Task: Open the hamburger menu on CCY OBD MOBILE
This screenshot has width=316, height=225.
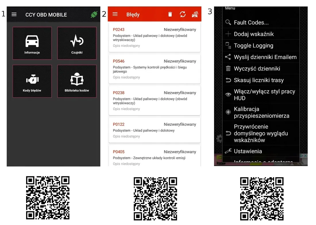Action: 14,14
